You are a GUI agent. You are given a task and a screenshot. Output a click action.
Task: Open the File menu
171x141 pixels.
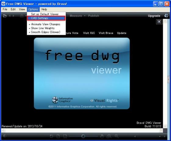pos(5,9)
